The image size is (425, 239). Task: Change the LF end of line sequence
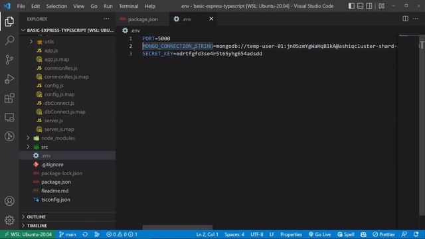pos(272,234)
